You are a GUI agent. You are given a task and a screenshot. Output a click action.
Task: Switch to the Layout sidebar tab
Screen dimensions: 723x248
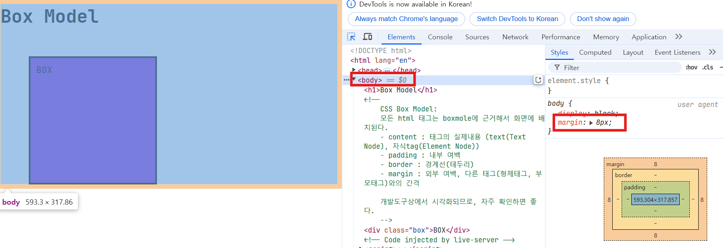(633, 52)
